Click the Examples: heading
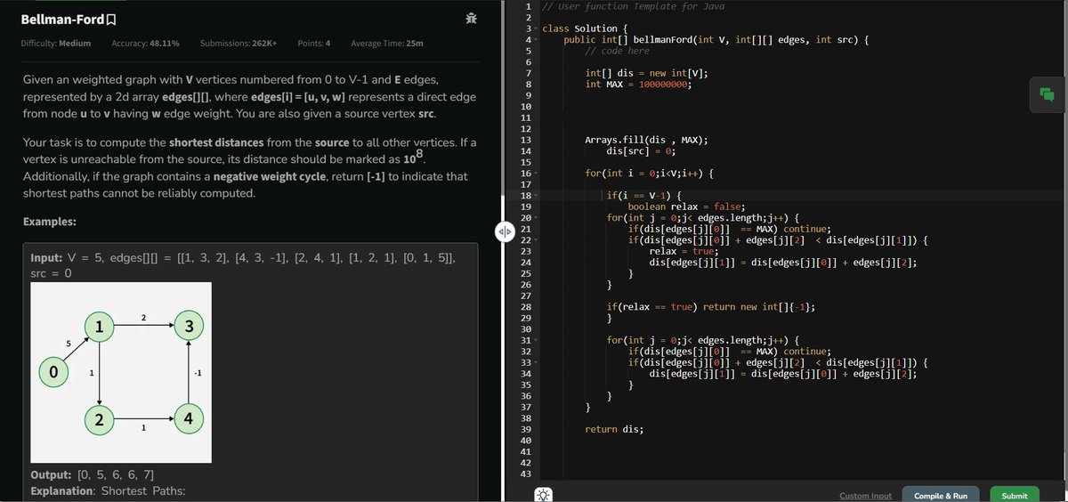 pos(49,221)
